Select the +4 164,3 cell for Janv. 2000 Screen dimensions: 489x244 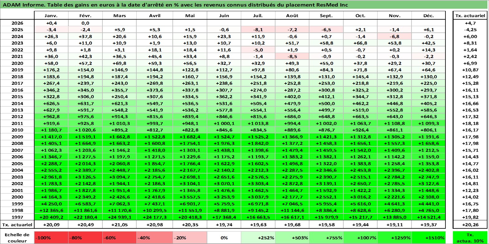tap(51, 197)
